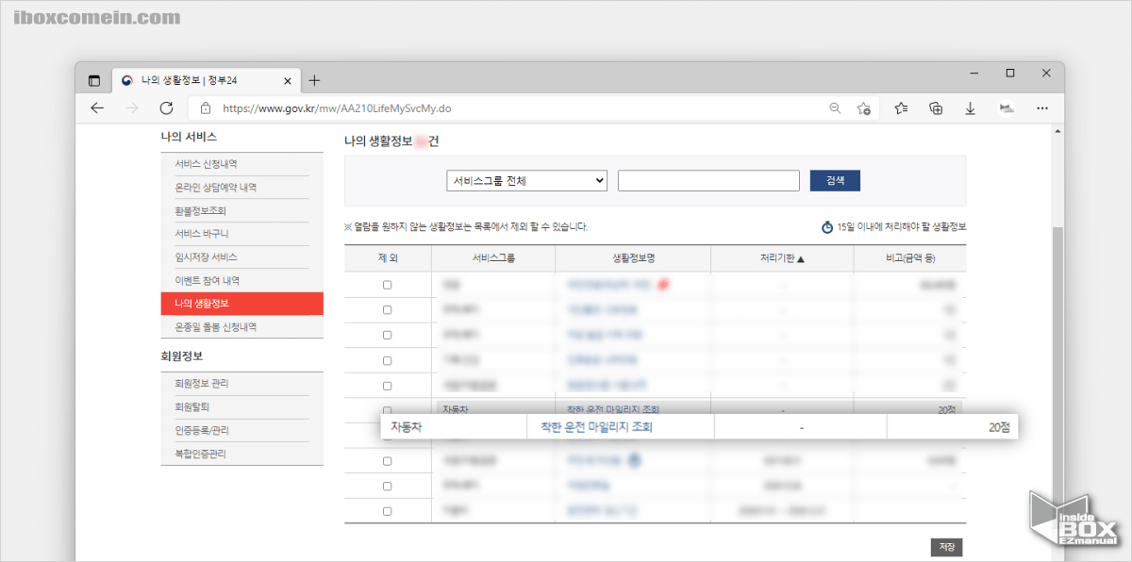Screen dimensions: 1132x562
Task: Open the browser Downloads icon
Action: pyautogui.click(x=970, y=107)
